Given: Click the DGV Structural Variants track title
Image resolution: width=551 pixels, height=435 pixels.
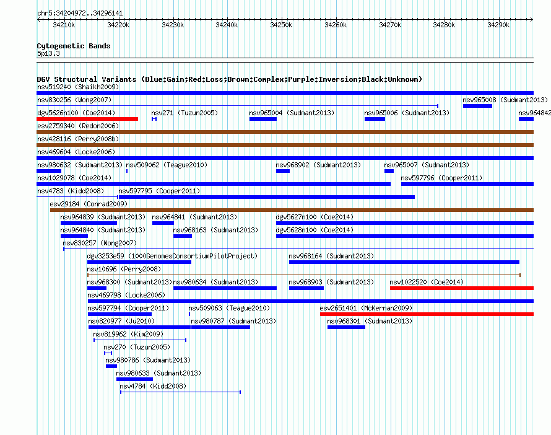Looking at the screenshot, I should [x=230, y=79].
